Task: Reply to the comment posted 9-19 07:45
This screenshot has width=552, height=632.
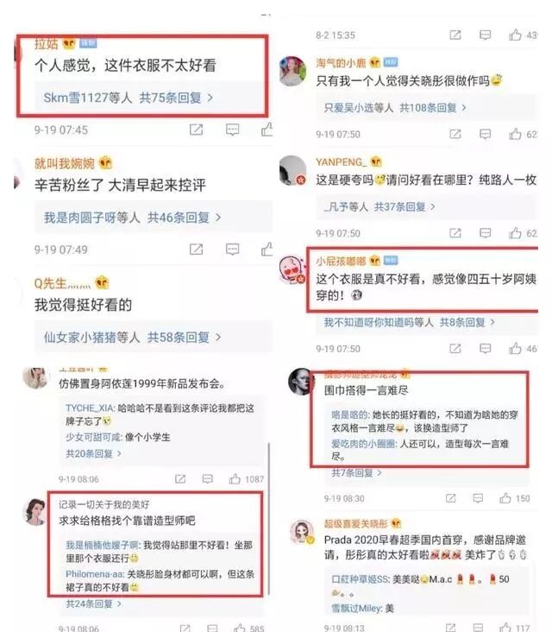Action: click(232, 130)
